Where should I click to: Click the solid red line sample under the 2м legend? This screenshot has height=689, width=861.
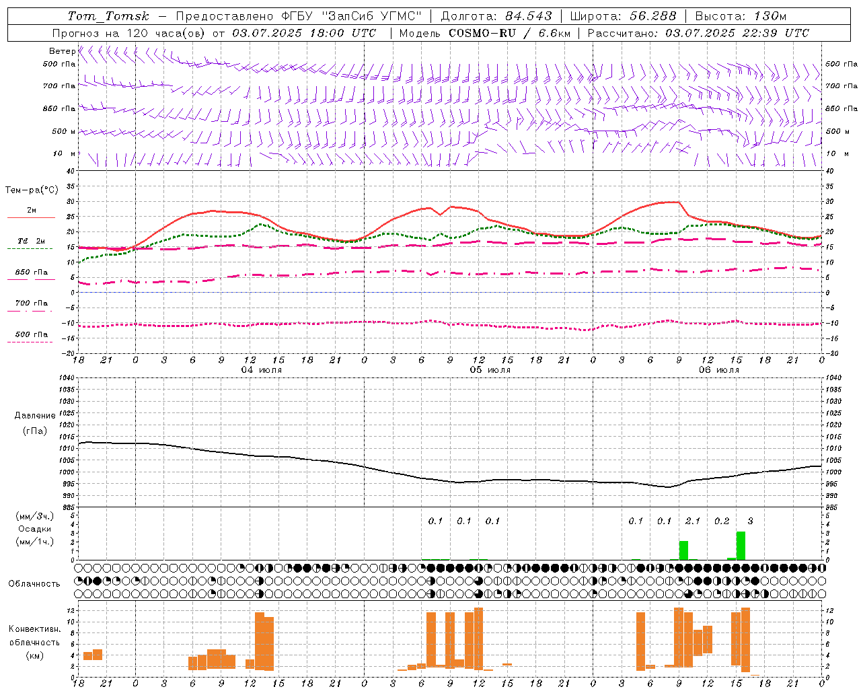click(31, 217)
